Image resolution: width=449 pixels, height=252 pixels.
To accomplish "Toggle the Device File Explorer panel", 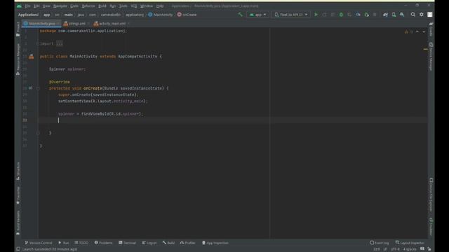I will click(x=431, y=195).
